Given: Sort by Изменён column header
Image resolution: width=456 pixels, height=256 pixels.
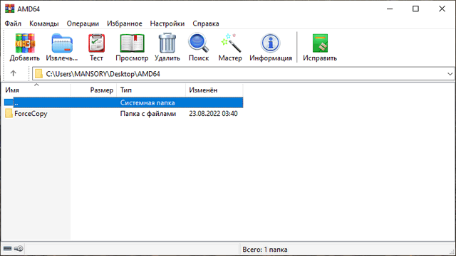Looking at the screenshot, I should pyautogui.click(x=214, y=90).
